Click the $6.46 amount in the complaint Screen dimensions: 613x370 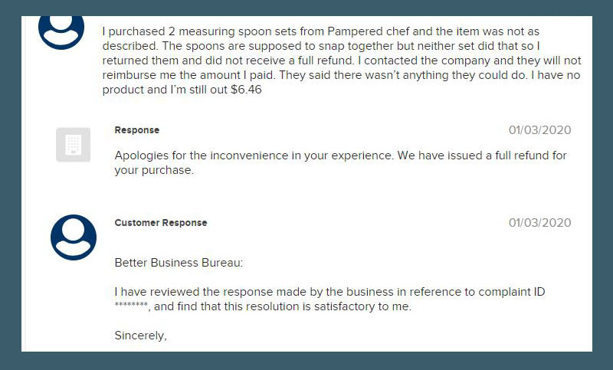tap(246, 90)
